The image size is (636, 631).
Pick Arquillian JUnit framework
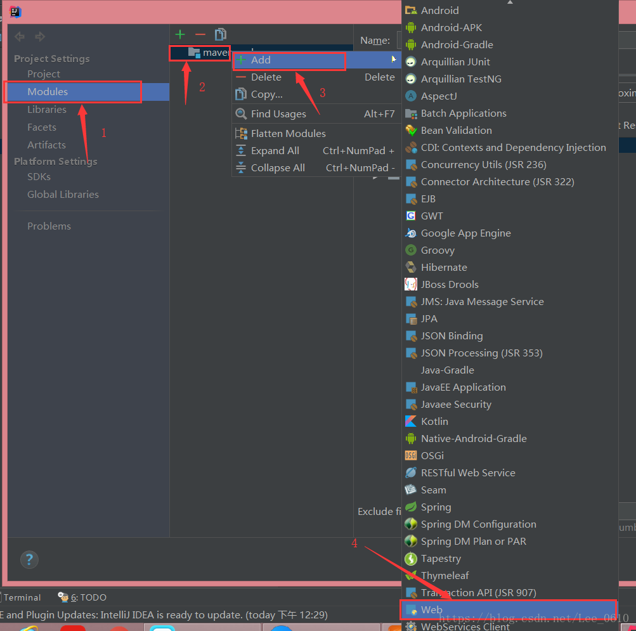(x=510, y=62)
